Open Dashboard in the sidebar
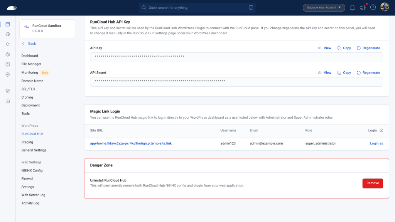 (x=30, y=56)
